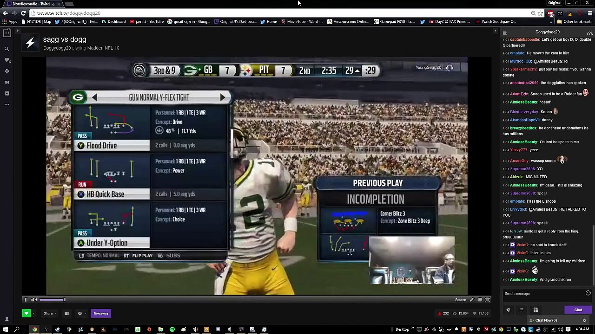Open the chat viewer list icon
The height and width of the screenshot is (334, 595).
click(505, 32)
